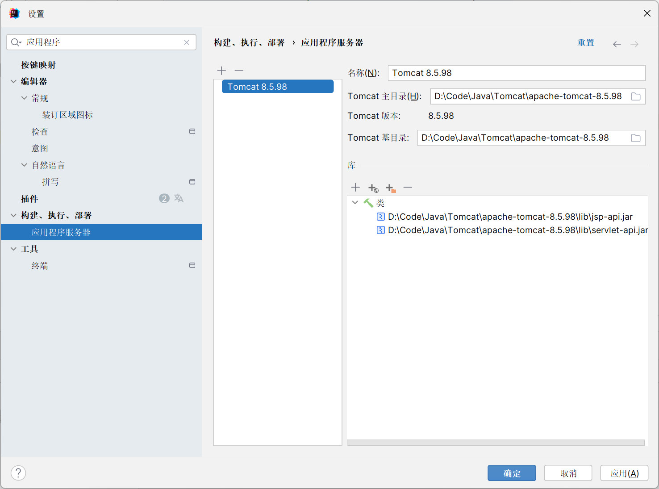The height and width of the screenshot is (489, 659).
Task: Remove the selected application server
Action: (x=239, y=71)
